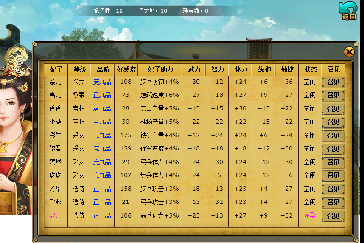This screenshot has width=364, height=243.
Task: Click the 子女数: 10 counter
Action: pos(153,11)
